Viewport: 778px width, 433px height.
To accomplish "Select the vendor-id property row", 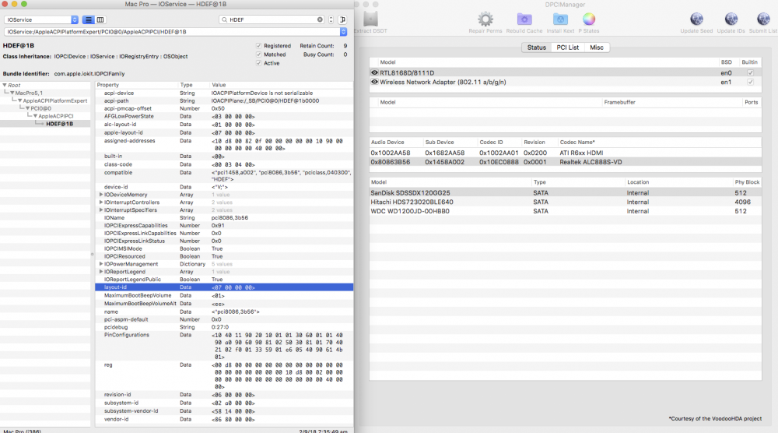I will click(x=224, y=420).
